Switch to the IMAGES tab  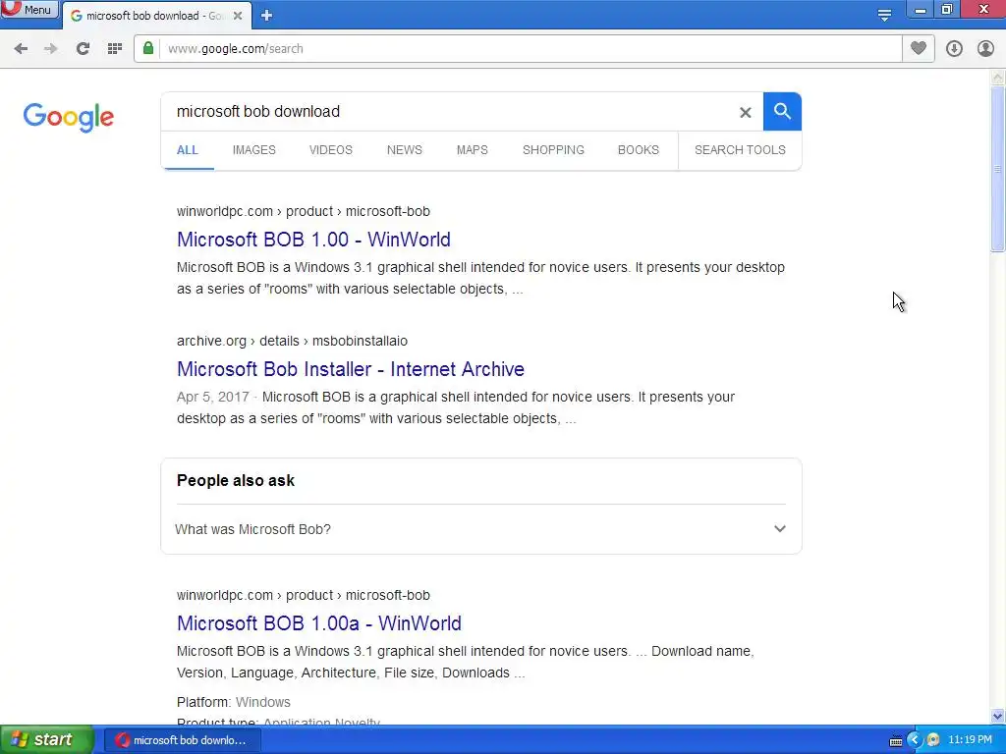[x=254, y=150]
